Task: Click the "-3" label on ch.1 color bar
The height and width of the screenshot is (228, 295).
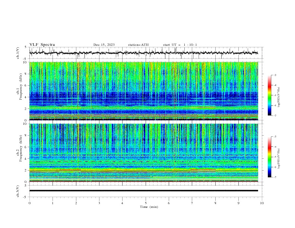Action: tap(275, 75)
